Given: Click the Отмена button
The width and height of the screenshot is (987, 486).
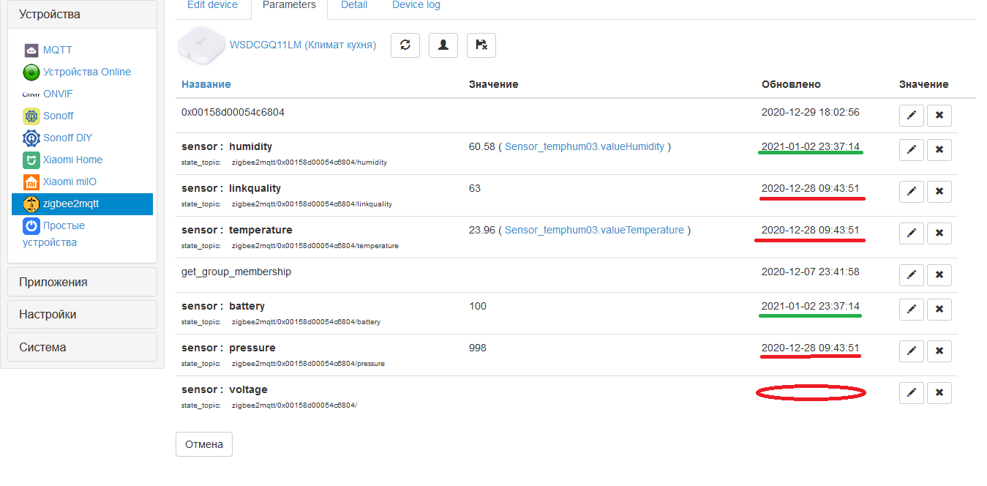Looking at the screenshot, I should tap(203, 444).
